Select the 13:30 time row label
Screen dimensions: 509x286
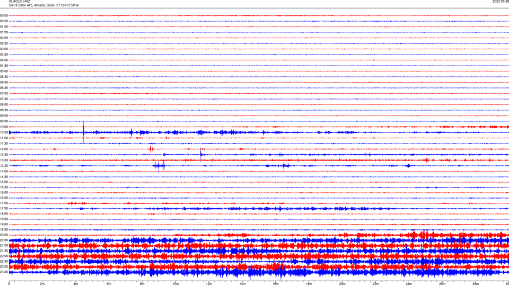[4, 166]
